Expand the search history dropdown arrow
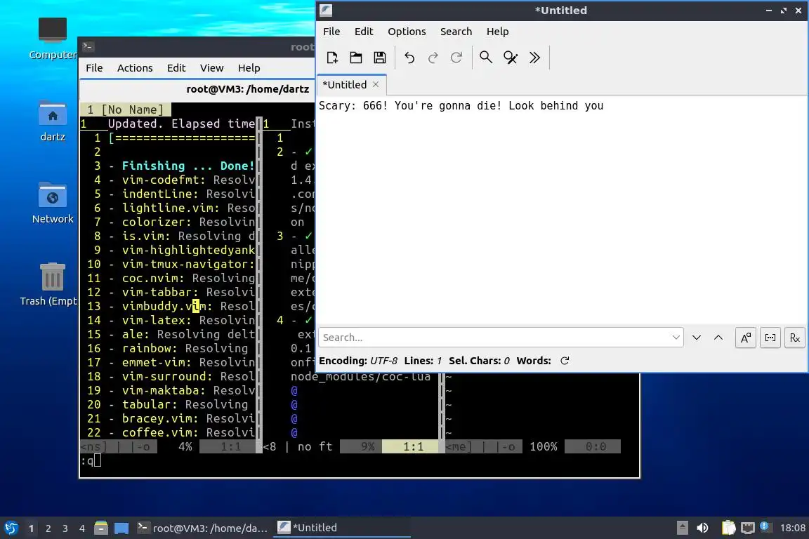This screenshot has height=539, width=809. (x=676, y=338)
